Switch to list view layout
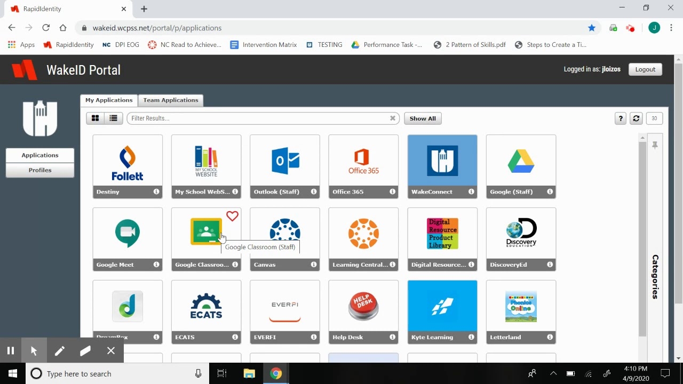This screenshot has width=683, height=384. coord(113,118)
